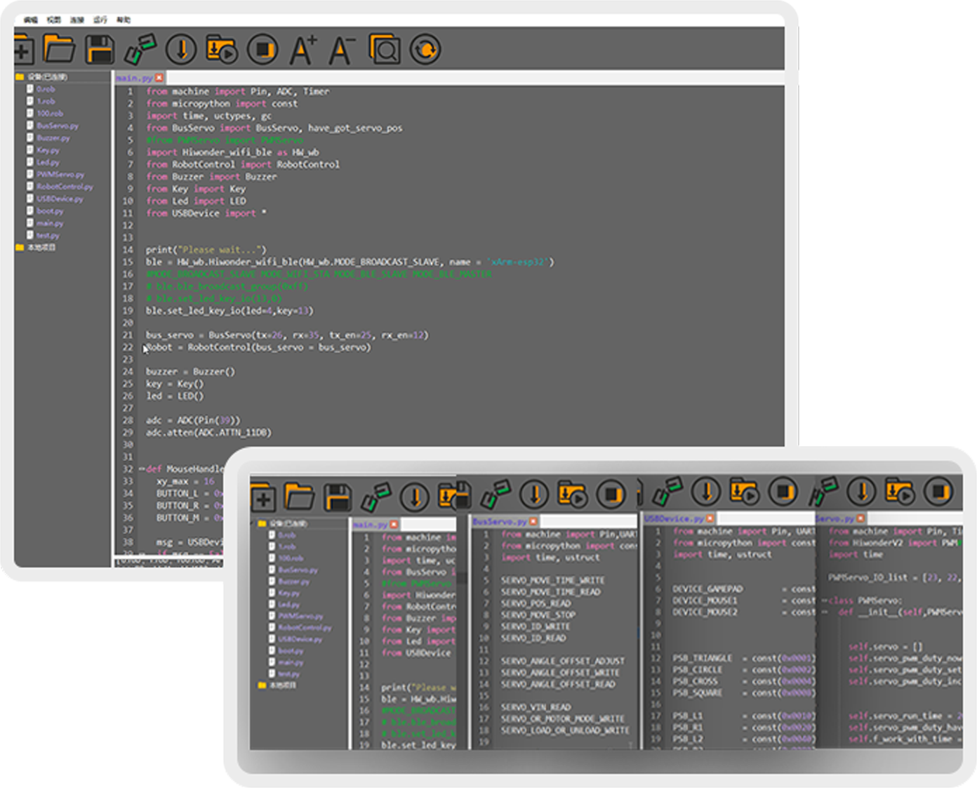Viewport: 977px width, 788px height.
Task: Download-and-run icon above USBDevice.py panel
Action: click(x=745, y=492)
